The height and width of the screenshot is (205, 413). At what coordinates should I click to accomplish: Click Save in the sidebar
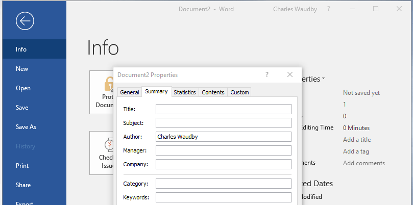[x=35, y=108]
